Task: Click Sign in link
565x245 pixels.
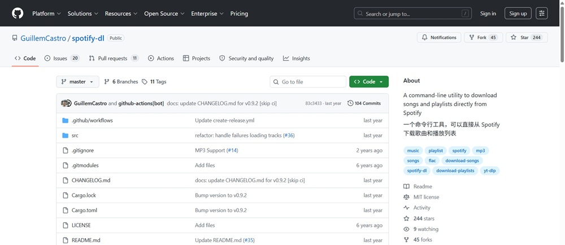Action: 488,14
